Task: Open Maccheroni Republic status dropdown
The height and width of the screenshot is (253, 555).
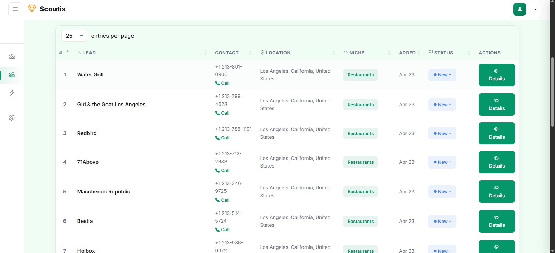Action: point(442,191)
